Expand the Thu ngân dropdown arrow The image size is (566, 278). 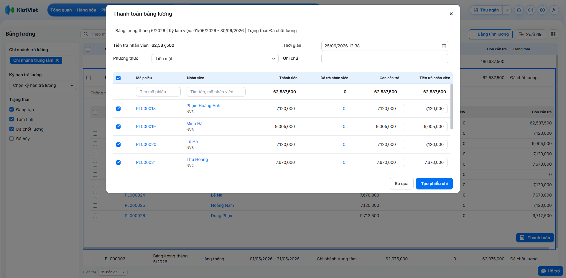pyautogui.click(x=507, y=10)
